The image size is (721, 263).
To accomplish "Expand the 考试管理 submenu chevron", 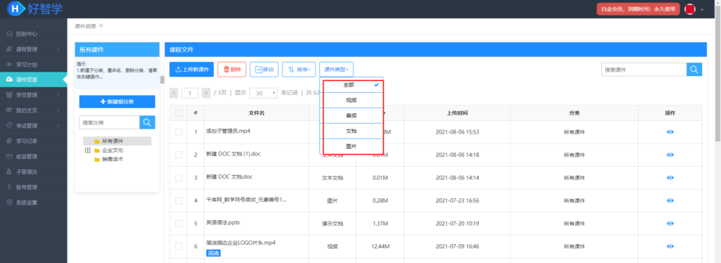I will click(58, 125).
